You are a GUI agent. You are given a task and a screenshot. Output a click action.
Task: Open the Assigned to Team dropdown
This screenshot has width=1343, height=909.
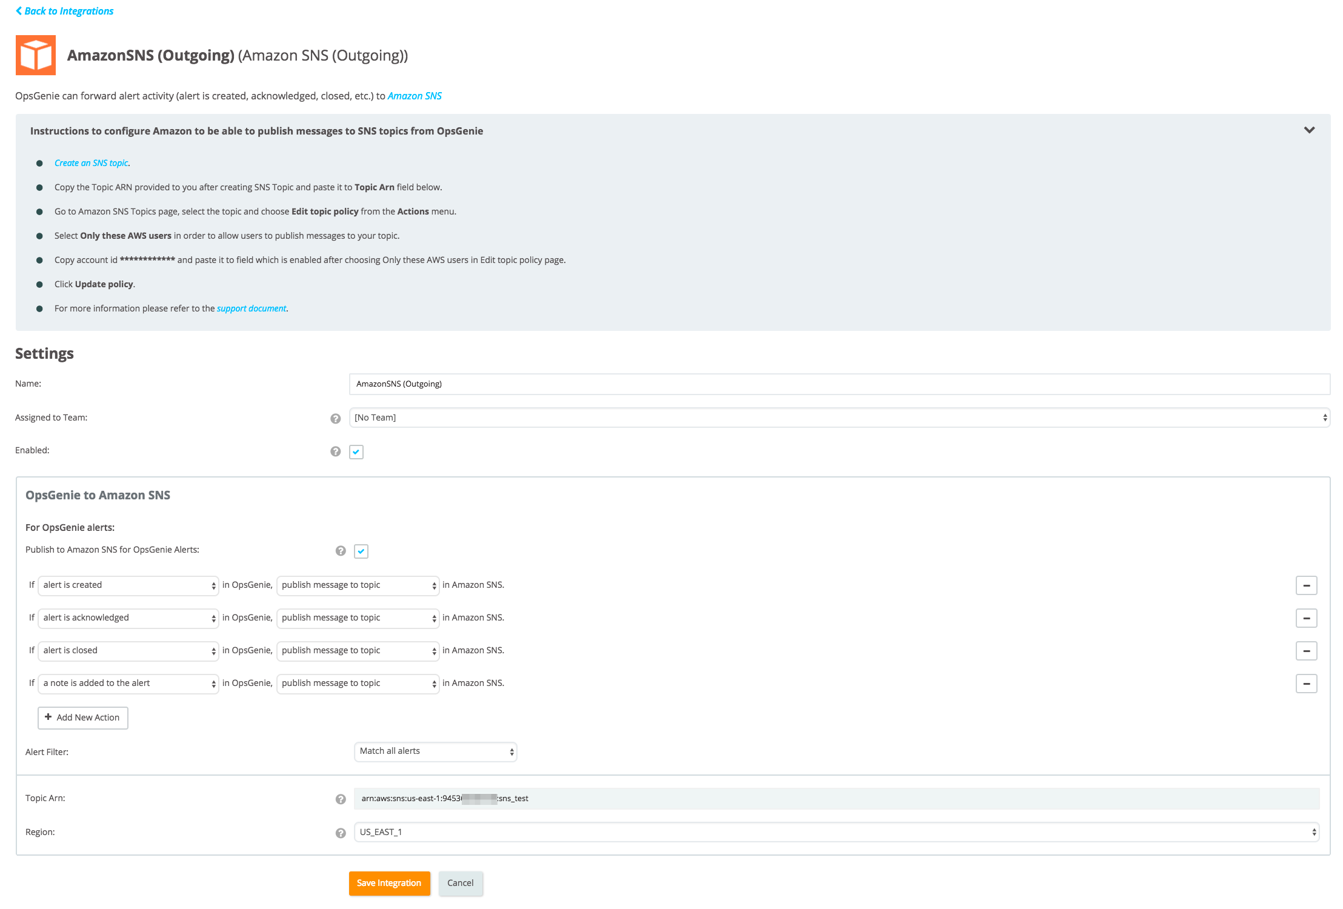[x=839, y=418]
